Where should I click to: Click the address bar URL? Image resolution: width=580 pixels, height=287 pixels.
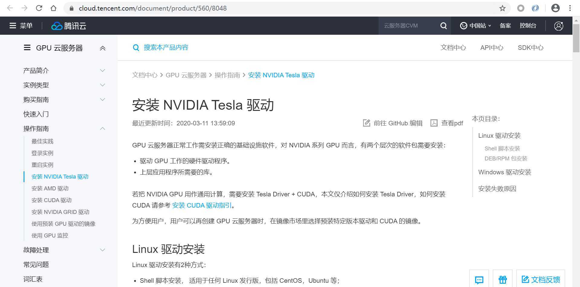(x=153, y=8)
